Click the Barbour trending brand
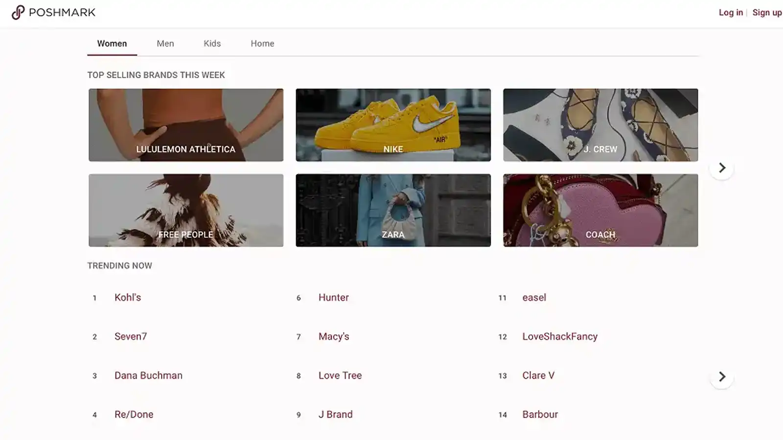 pyautogui.click(x=540, y=414)
